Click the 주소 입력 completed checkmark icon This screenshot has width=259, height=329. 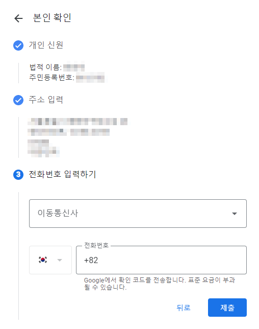[x=18, y=100]
